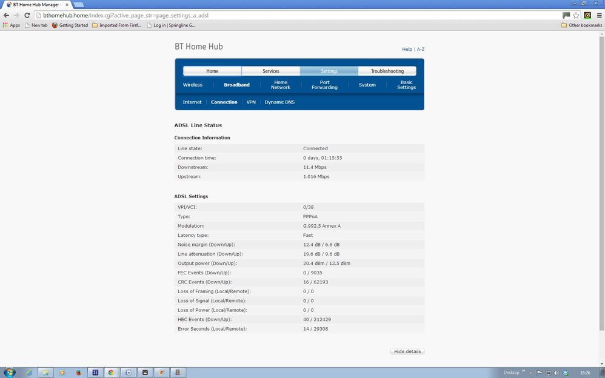Screen dimensions: 605x378
Task: Click the taskbar clock showing 16:26
Action: tap(586, 373)
